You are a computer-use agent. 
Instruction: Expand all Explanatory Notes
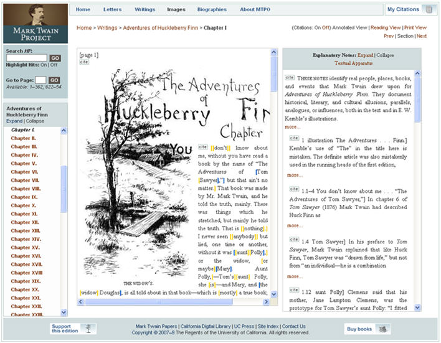(366, 55)
